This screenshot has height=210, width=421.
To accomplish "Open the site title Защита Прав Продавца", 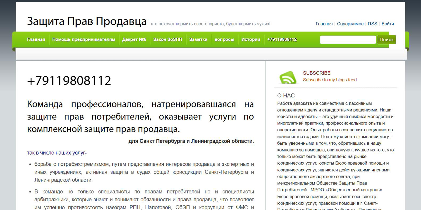I will coord(87,21).
